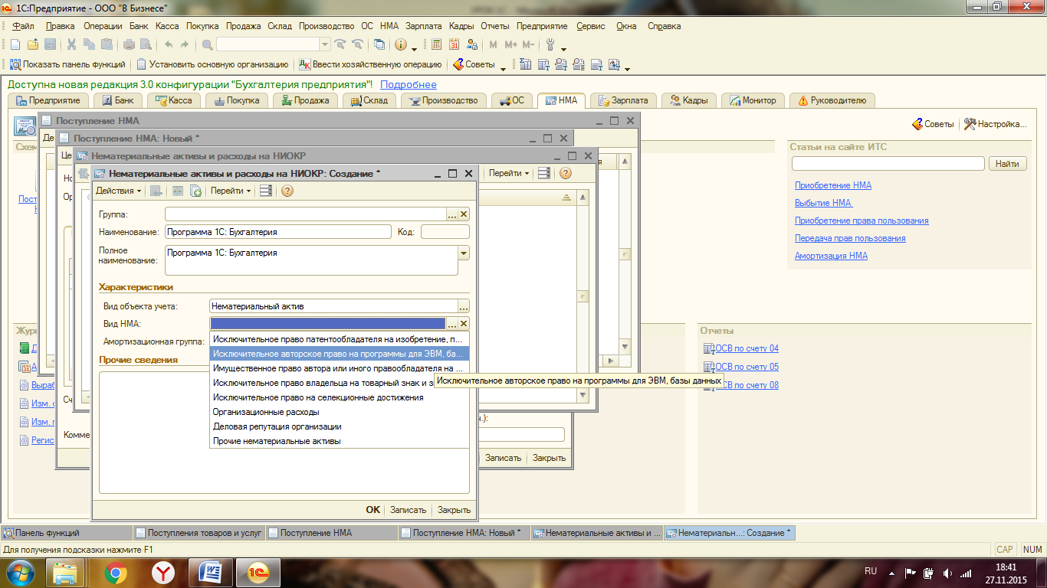Select Прочие нематериальные активы from list
This screenshot has height=588, width=1047.
(x=338, y=441)
